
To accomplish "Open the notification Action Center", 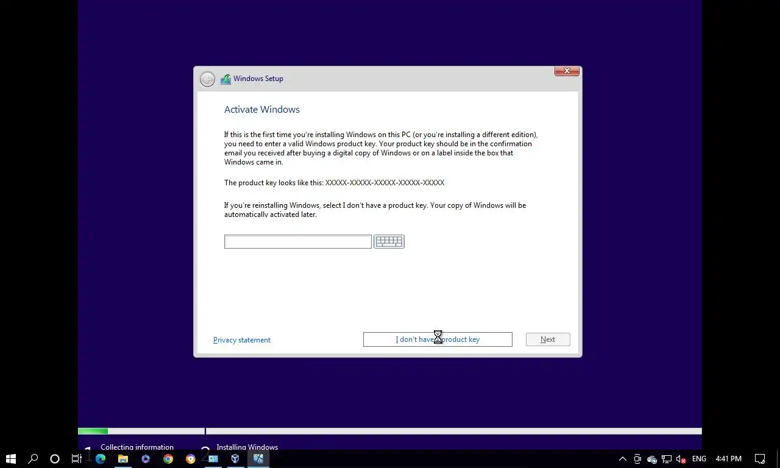I will pyautogui.click(x=760, y=459).
